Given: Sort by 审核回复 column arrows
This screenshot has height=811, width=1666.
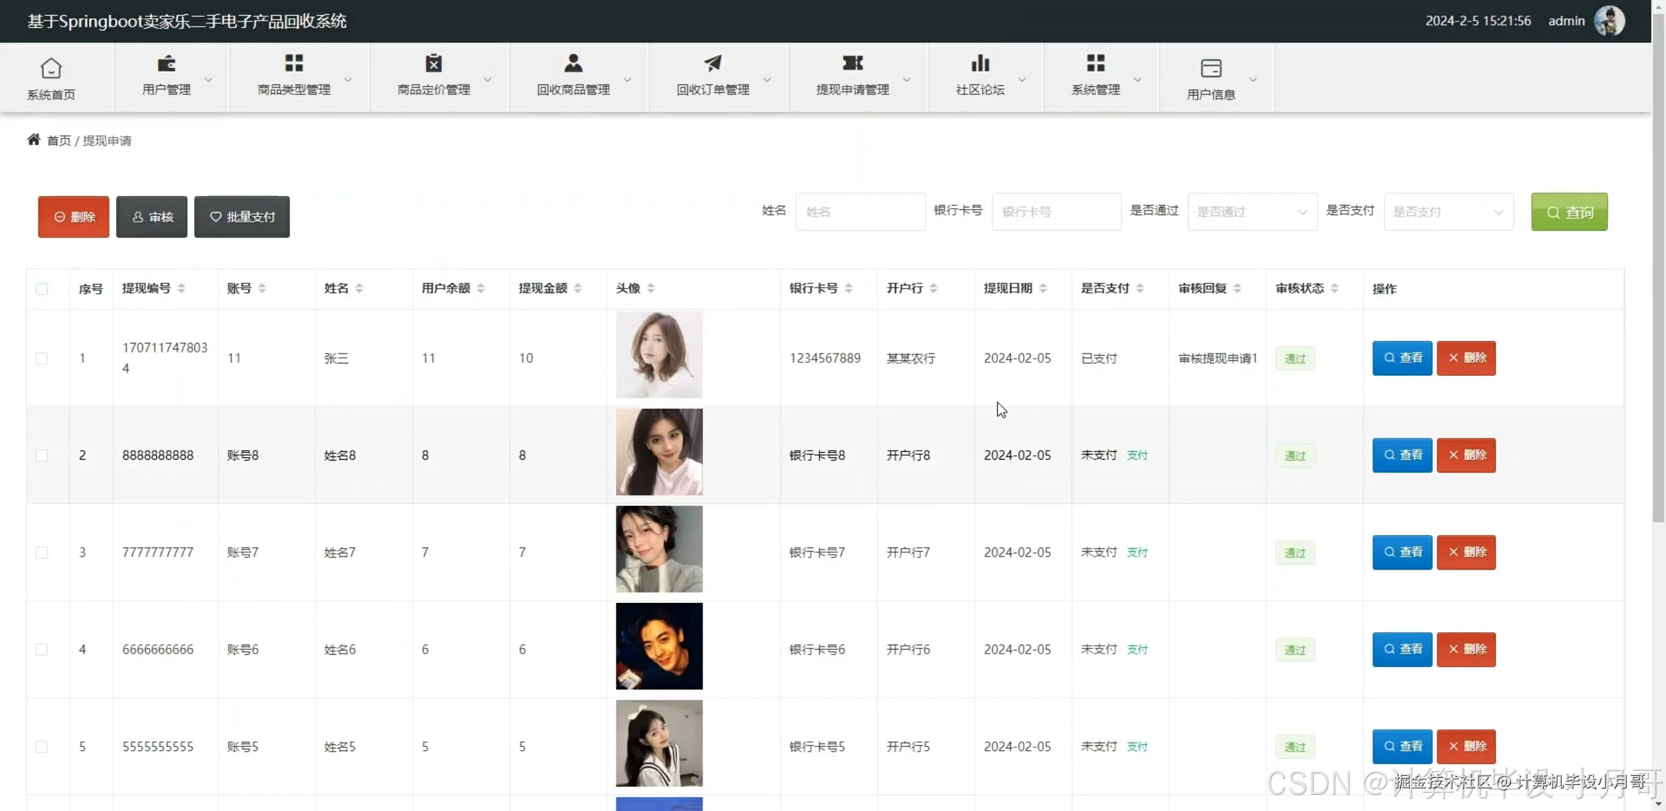Looking at the screenshot, I should click(x=1238, y=288).
